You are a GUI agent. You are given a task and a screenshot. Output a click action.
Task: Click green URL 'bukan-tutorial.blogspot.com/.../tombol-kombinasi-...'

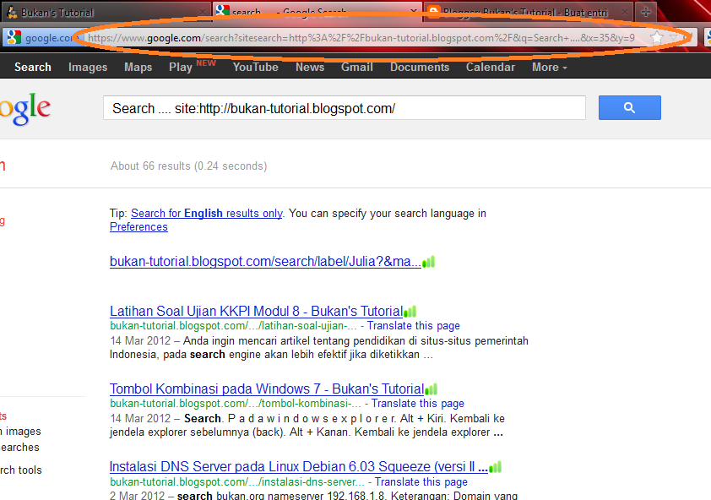point(236,404)
